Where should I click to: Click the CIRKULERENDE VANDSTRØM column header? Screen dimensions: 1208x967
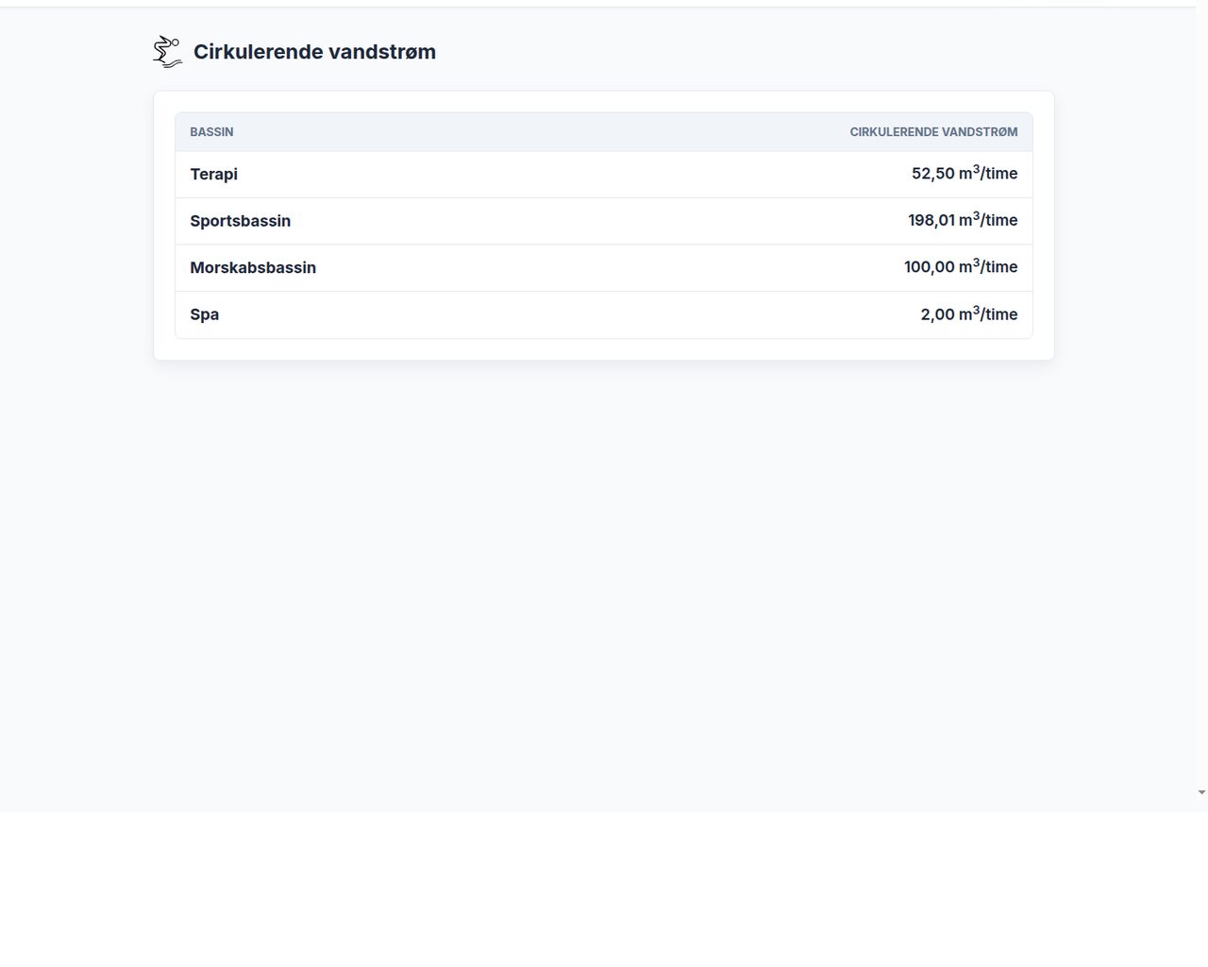pos(933,132)
